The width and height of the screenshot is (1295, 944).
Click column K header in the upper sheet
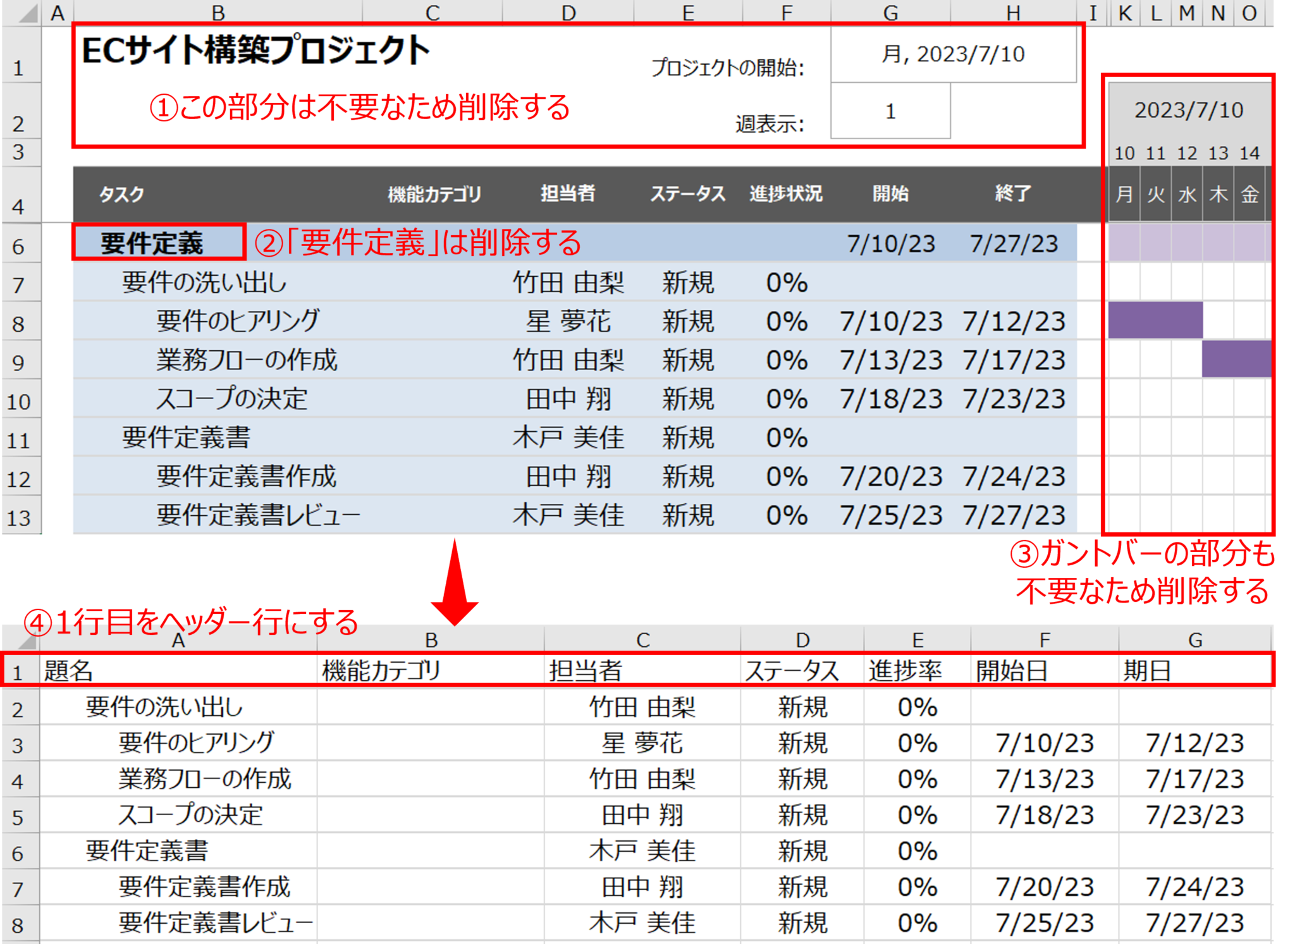tap(1124, 12)
